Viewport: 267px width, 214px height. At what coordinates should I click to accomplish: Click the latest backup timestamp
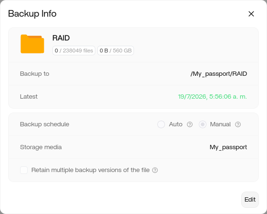pos(212,97)
